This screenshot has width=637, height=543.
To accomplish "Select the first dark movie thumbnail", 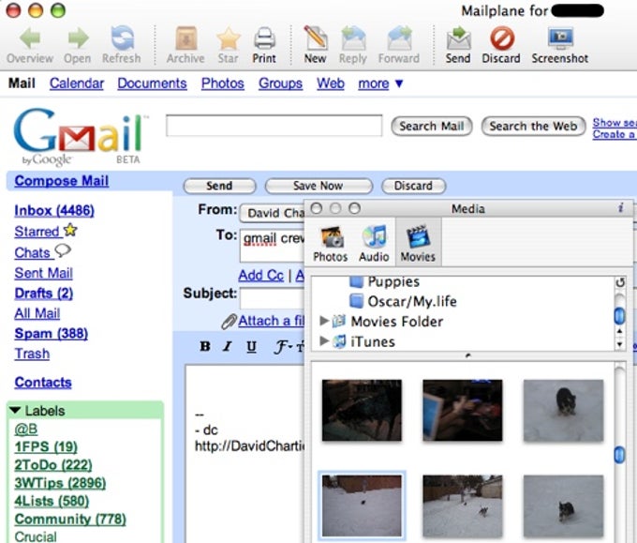I will [362, 410].
